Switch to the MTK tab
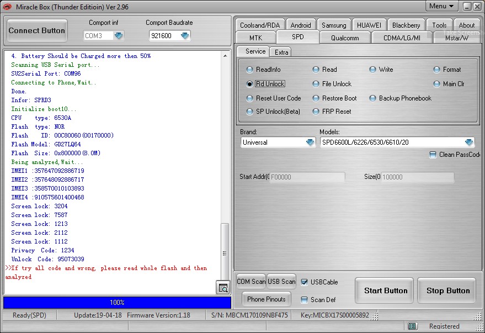485x333 pixels. [255, 38]
